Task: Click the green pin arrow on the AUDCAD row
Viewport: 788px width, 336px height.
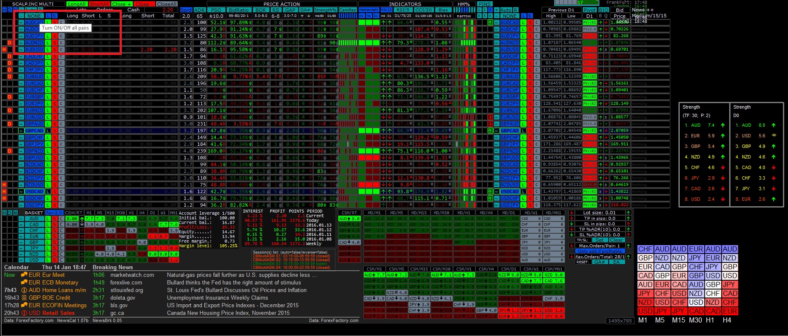Action: [x=490, y=22]
